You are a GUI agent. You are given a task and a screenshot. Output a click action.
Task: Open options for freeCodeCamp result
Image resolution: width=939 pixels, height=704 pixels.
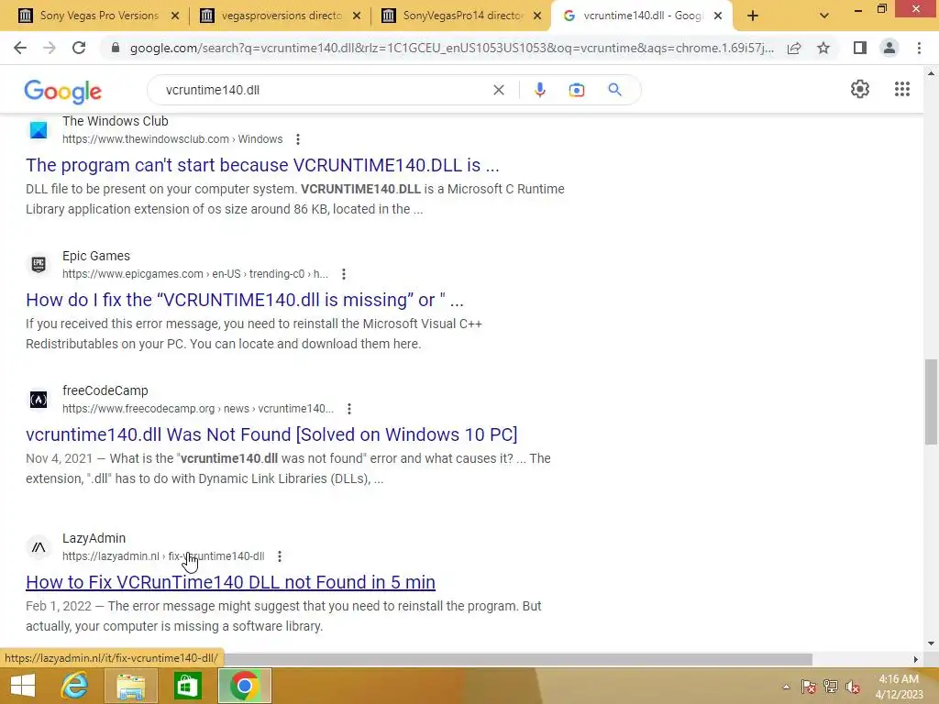(x=349, y=409)
